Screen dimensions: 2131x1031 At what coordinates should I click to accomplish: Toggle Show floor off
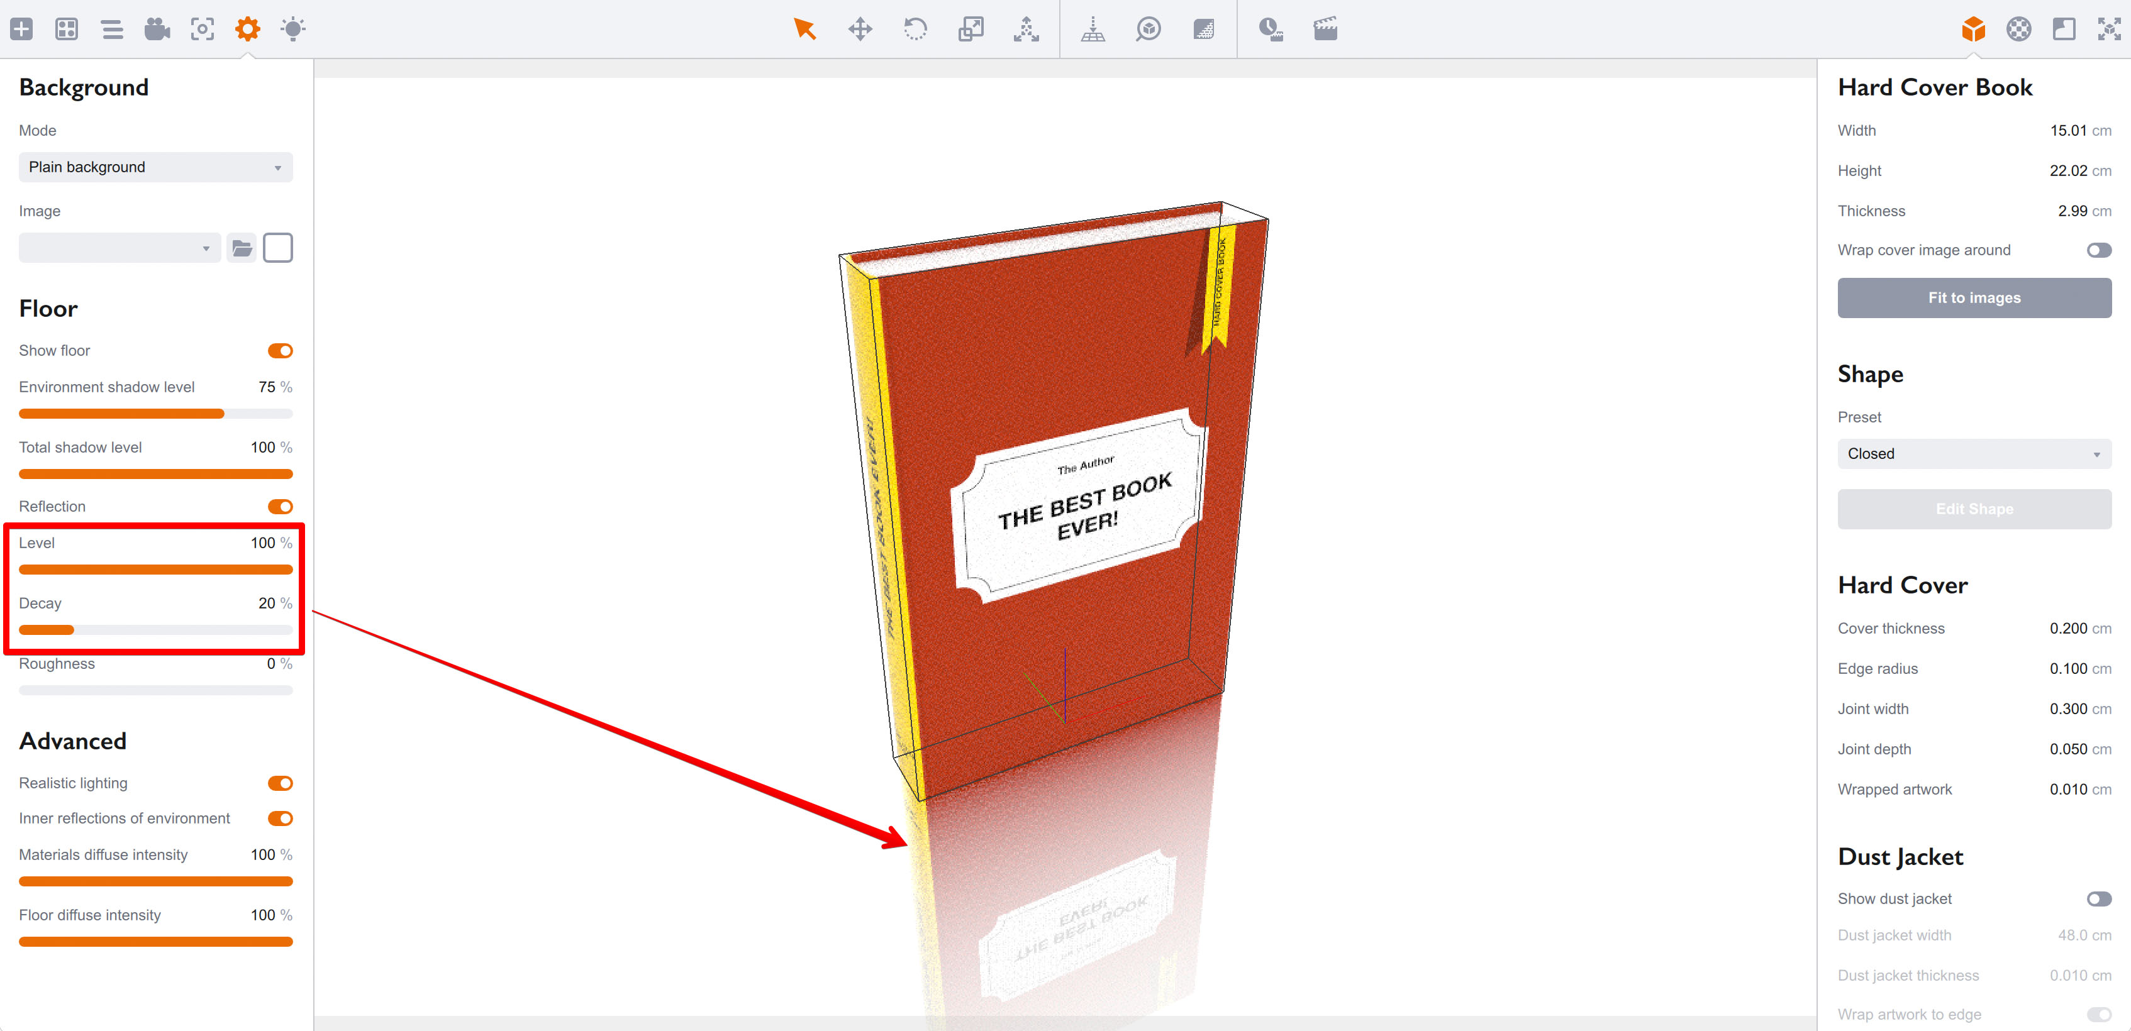coord(281,350)
